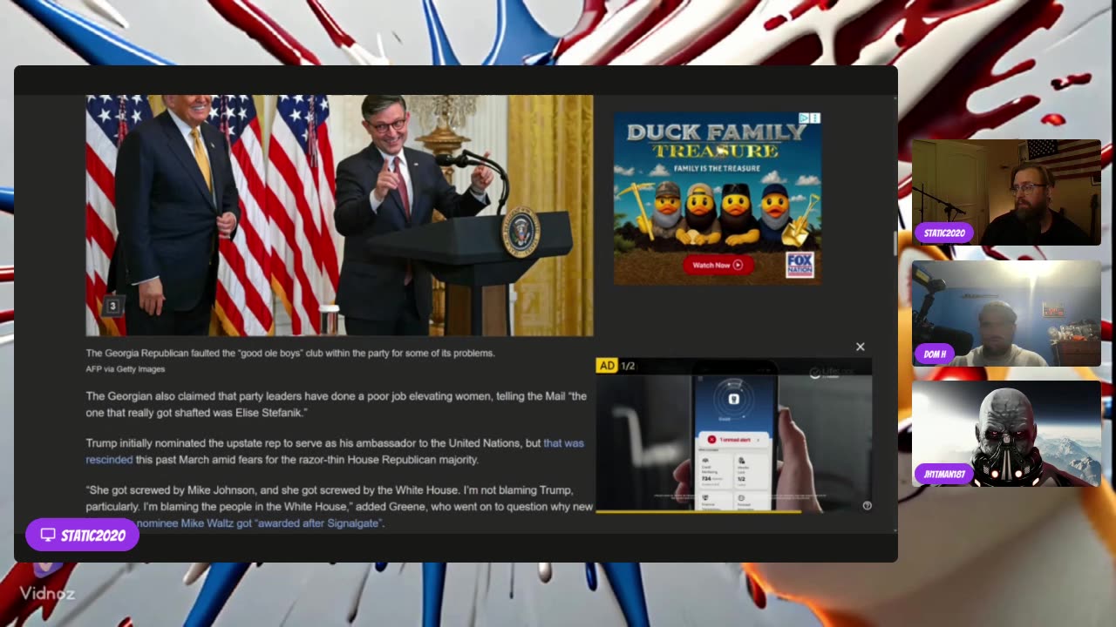Screen dimensions: 1116x627
Task: Close the floating video ad with the X
Action: (x=861, y=347)
